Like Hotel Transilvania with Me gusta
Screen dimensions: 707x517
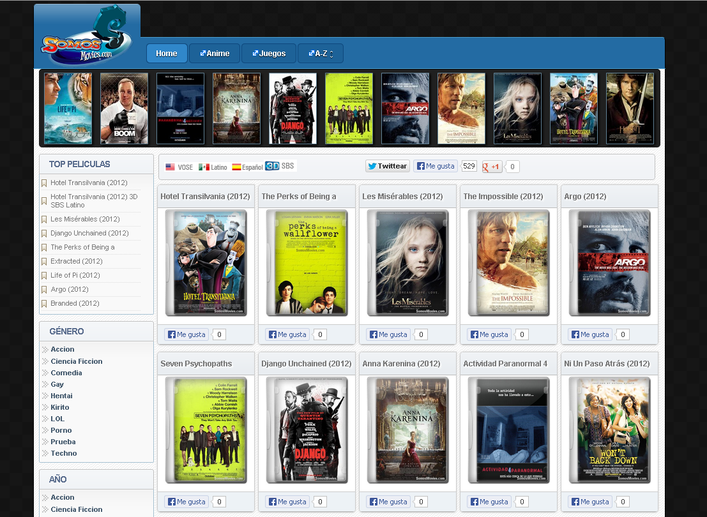(x=186, y=334)
